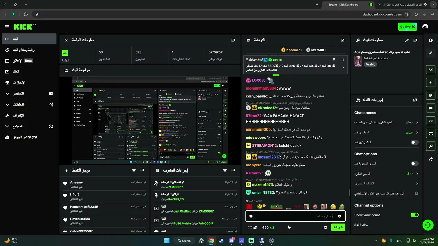Pop out the إجراءات القناة panel
Image resolution: width=438 pixels, height=246 pixels.
tap(415, 100)
